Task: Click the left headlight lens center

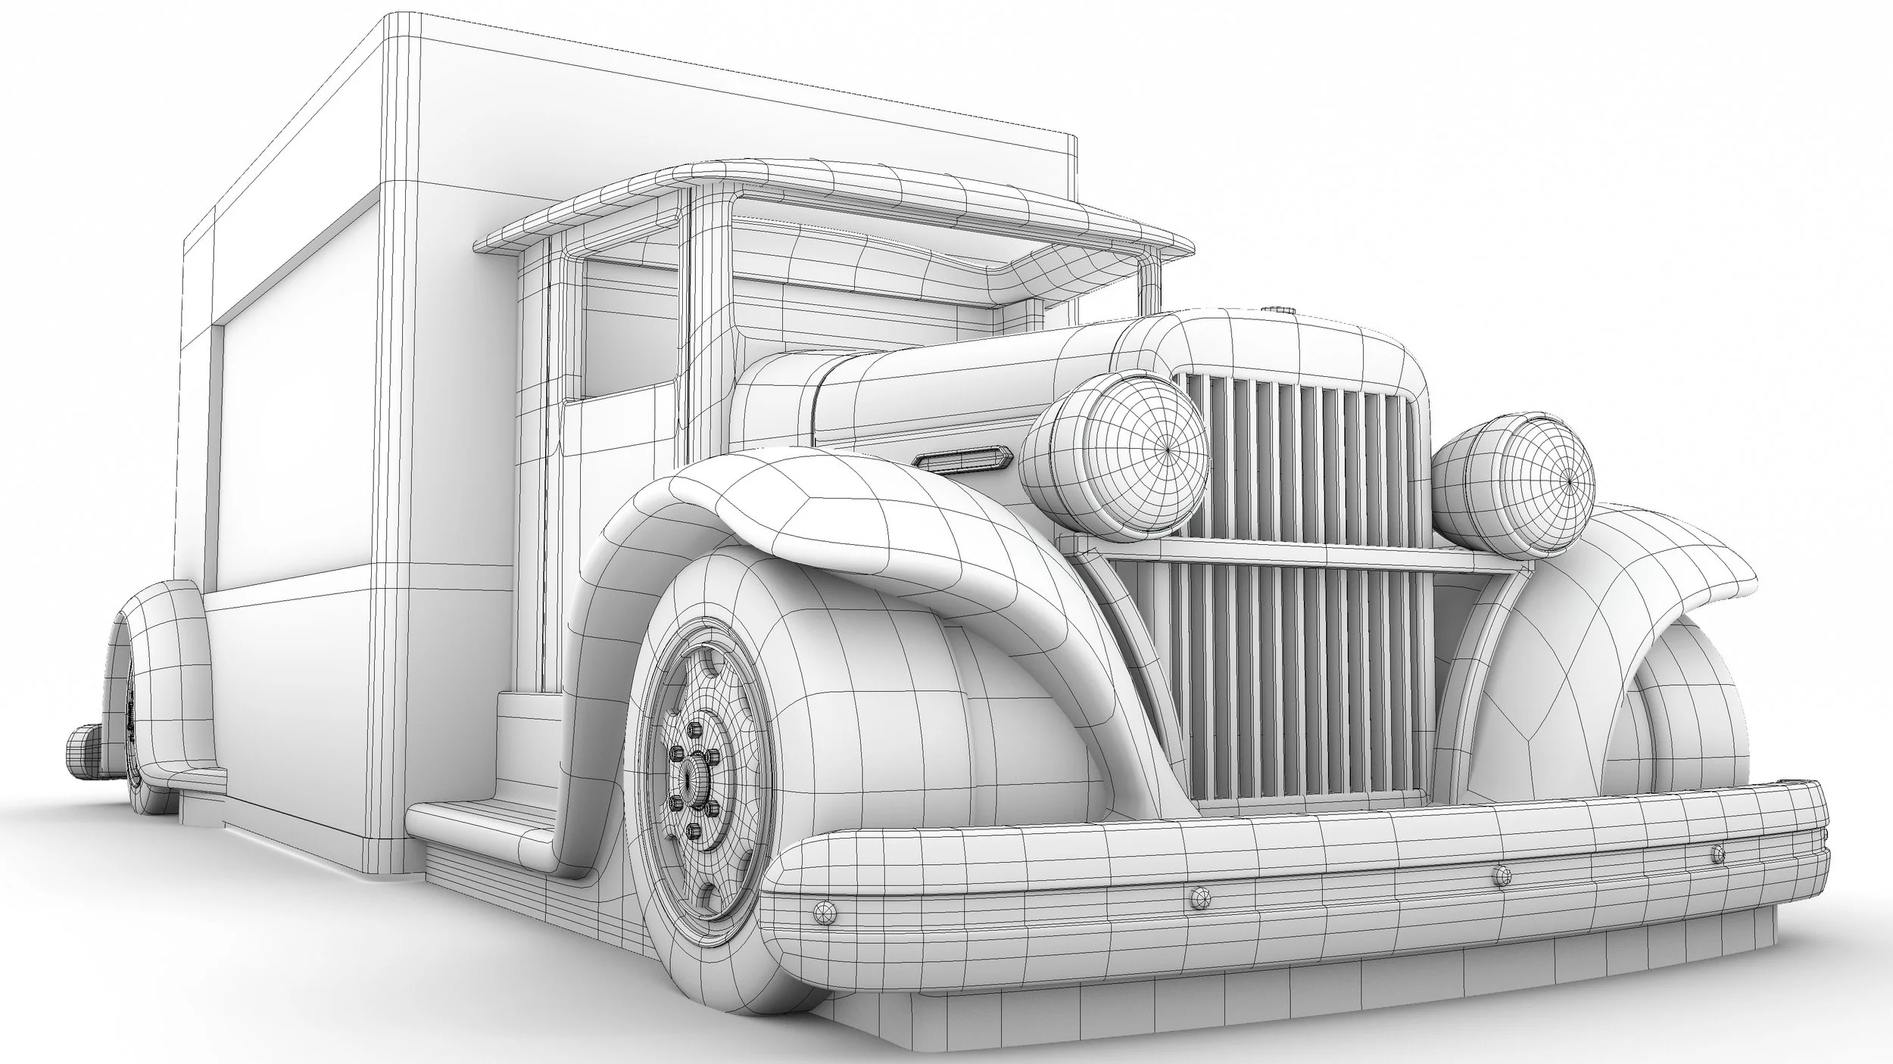Action: click(1167, 450)
